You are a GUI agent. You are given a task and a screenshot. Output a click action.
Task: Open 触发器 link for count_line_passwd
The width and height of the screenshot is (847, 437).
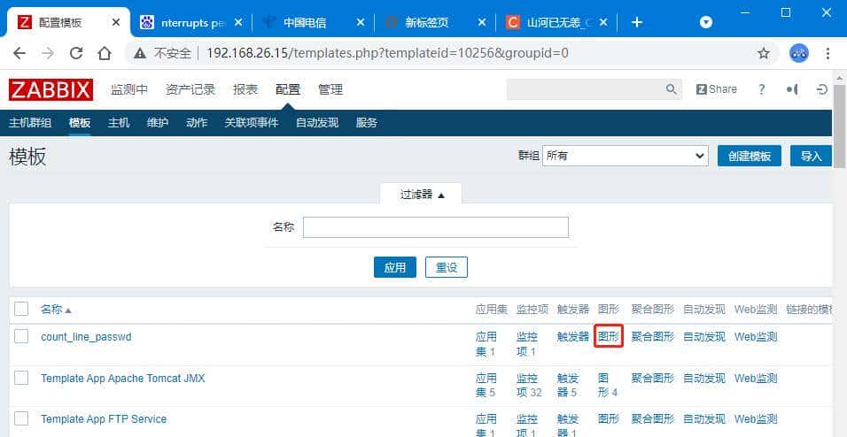(572, 337)
